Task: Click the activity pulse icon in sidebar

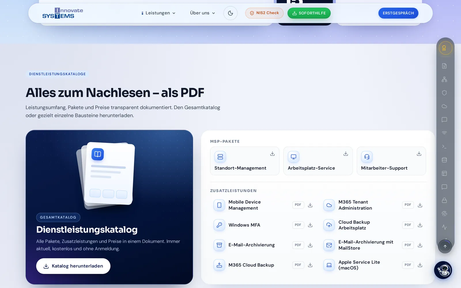Action: click(x=444, y=227)
